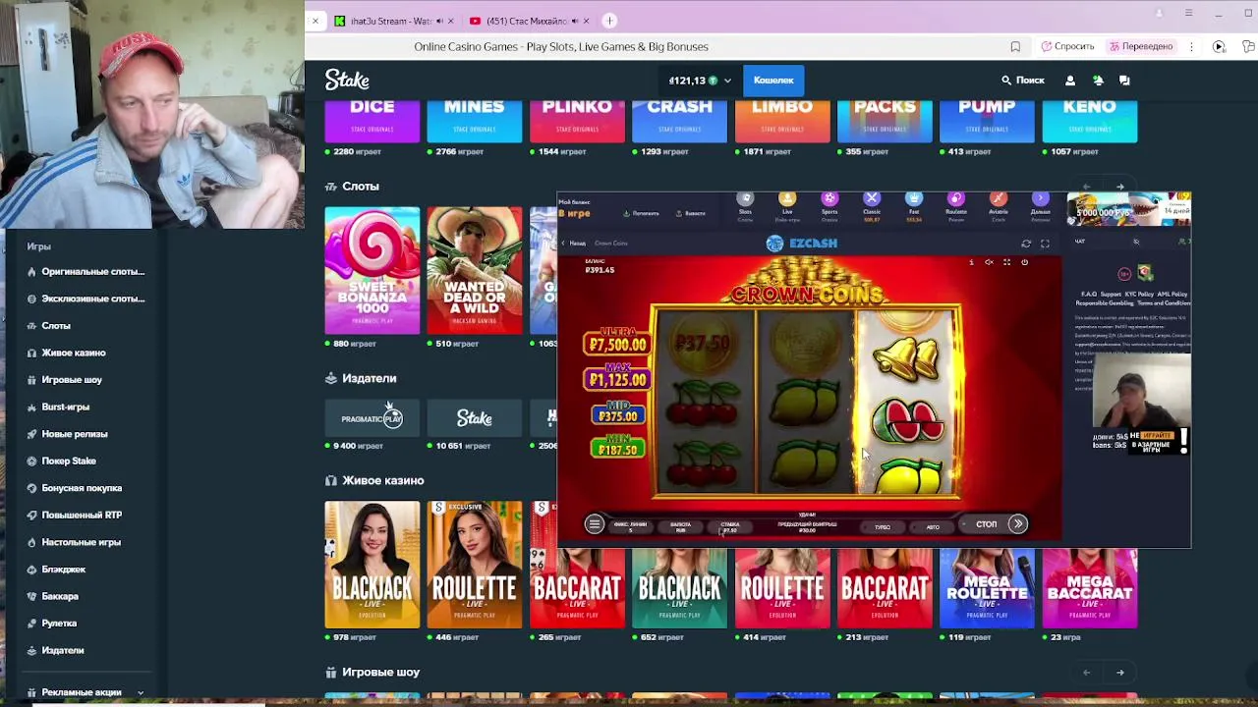Viewport: 1258px width, 707px height.
Task: Open Slots category in EZCASH nav
Action: point(745,204)
